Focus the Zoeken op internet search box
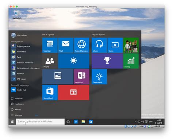Image resolution: width=173 pixels, height=140 pixels. tap(40, 121)
